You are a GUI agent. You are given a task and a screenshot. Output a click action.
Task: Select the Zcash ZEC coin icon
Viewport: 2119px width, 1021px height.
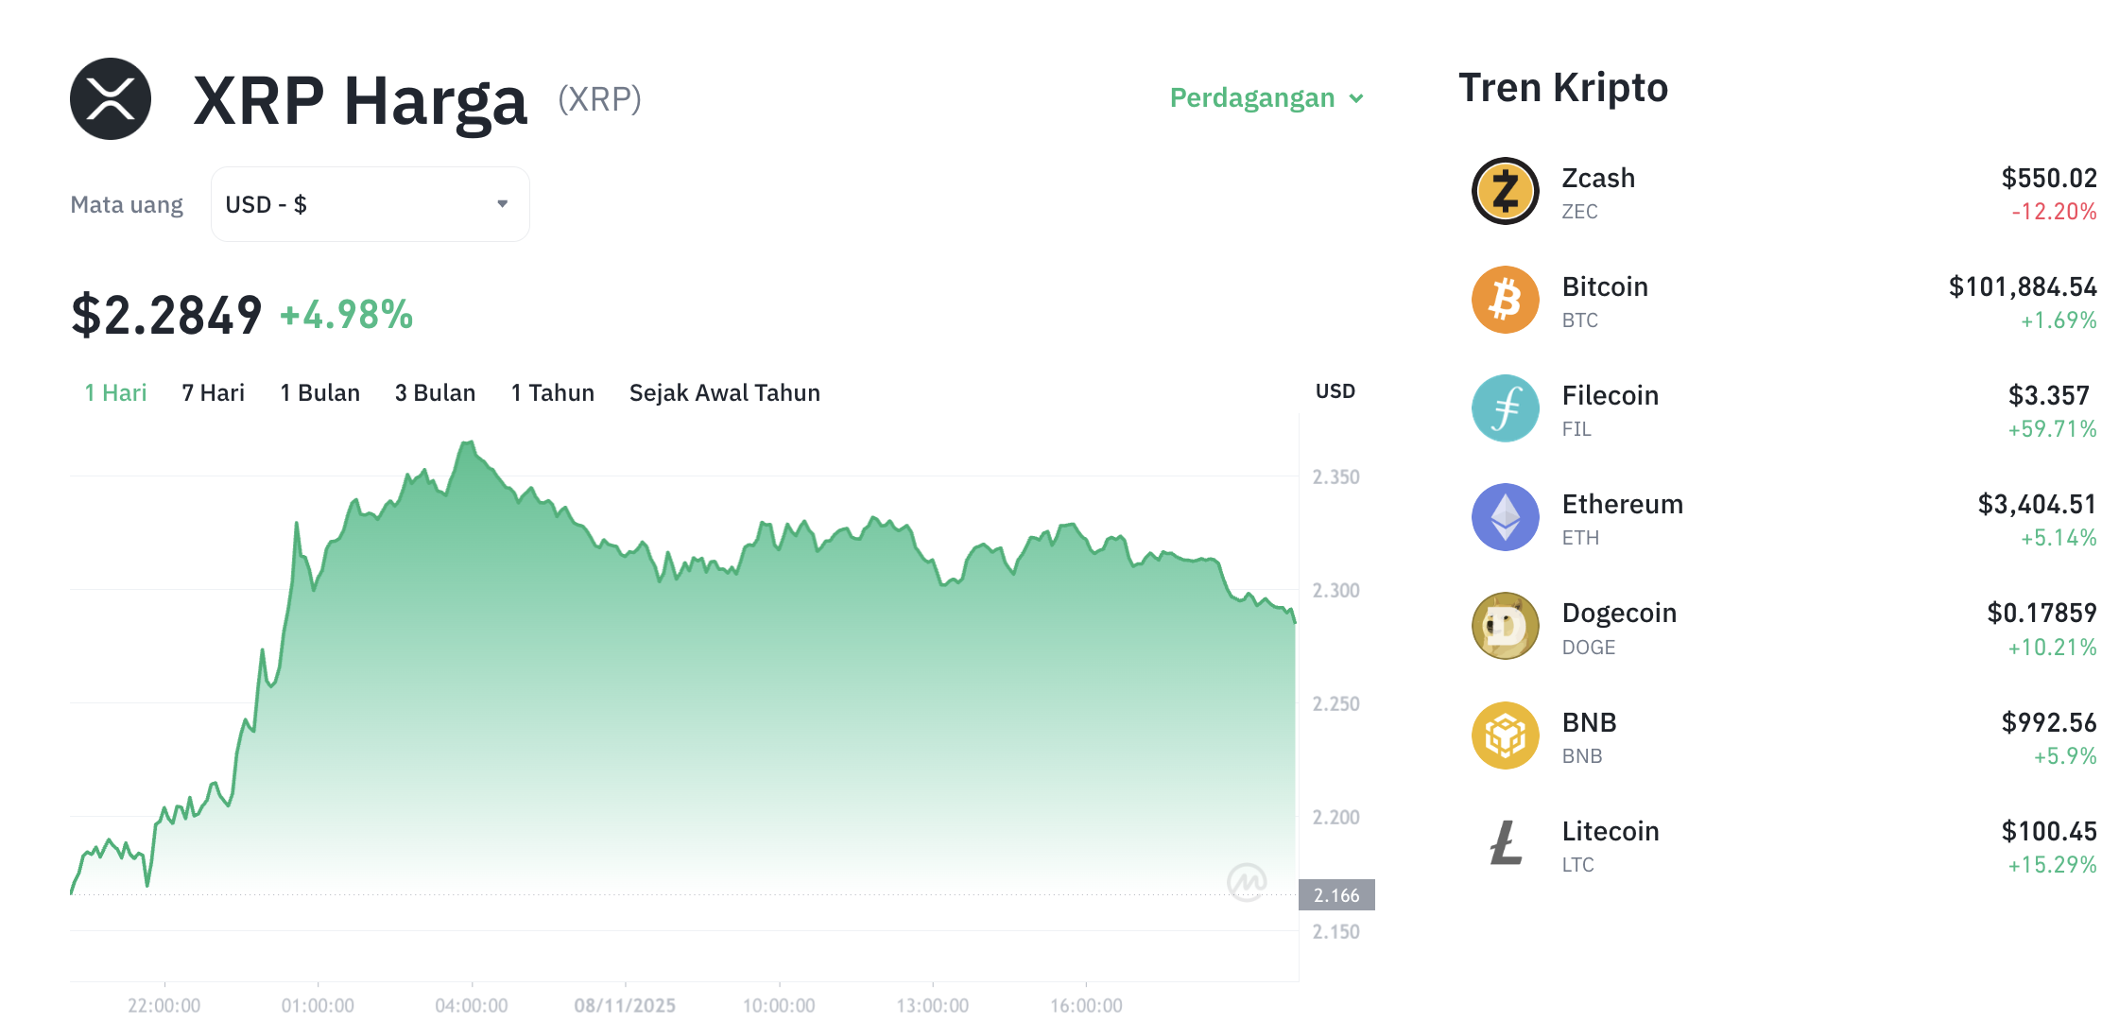[1505, 189]
